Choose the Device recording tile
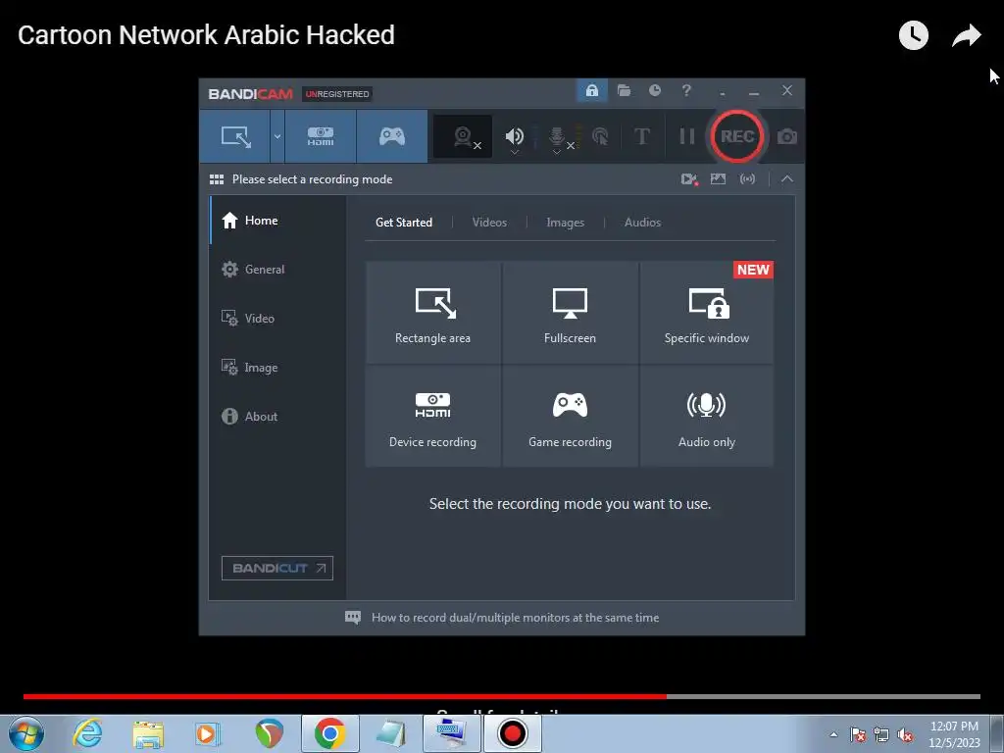 click(432, 416)
